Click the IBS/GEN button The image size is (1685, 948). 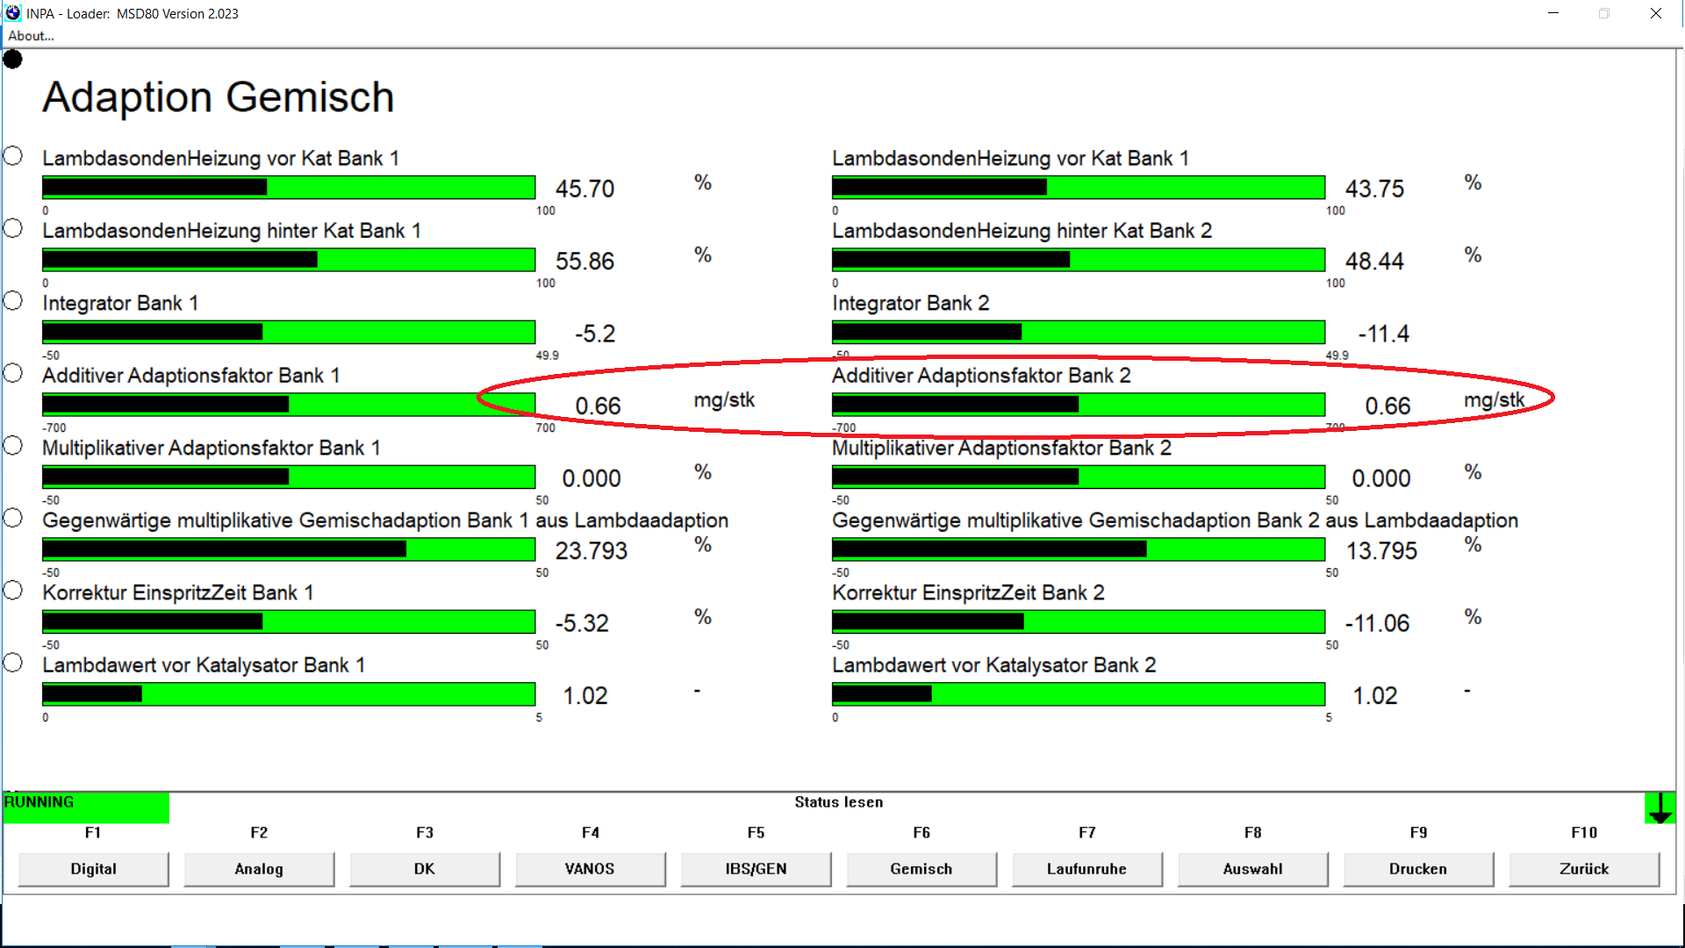pos(756,869)
